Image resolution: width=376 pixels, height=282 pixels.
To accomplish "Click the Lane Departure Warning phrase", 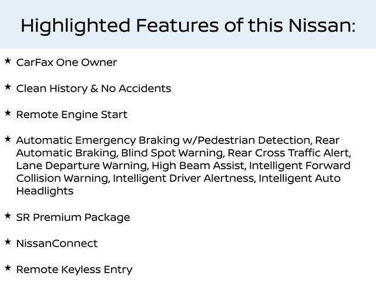I will (82, 166).
